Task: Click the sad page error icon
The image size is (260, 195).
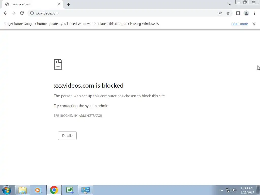Action: 58,64
